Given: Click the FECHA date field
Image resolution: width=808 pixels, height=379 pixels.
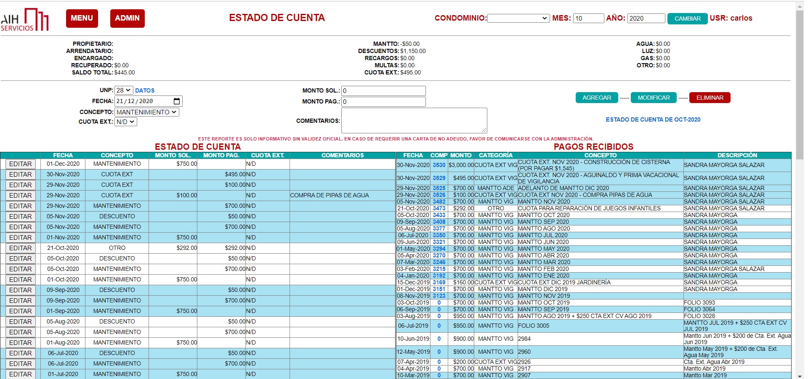Looking at the screenshot, I should pos(149,101).
